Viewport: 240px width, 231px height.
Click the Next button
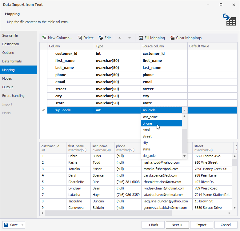(177, 225)
